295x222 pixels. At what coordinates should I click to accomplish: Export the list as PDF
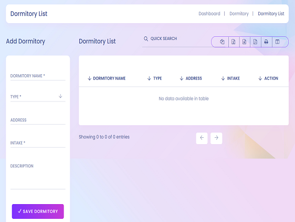point(255,42)
